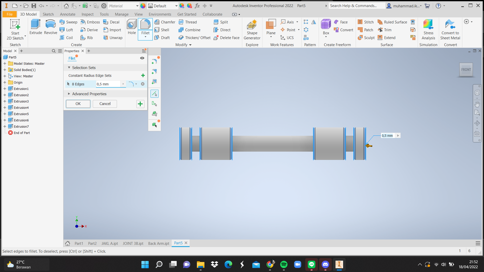This screenshot has height=272, width=484.
Task: Collapse the Selection Sets section
Action: pyautogui.click(x=69, y=68)
